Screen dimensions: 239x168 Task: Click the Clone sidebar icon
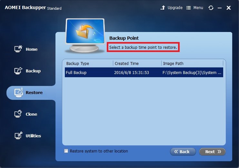(18, 114)
